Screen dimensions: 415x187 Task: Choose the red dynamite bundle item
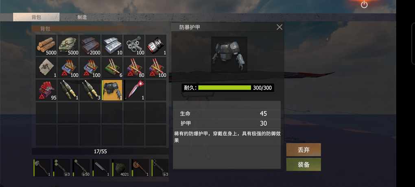(46, 90)
